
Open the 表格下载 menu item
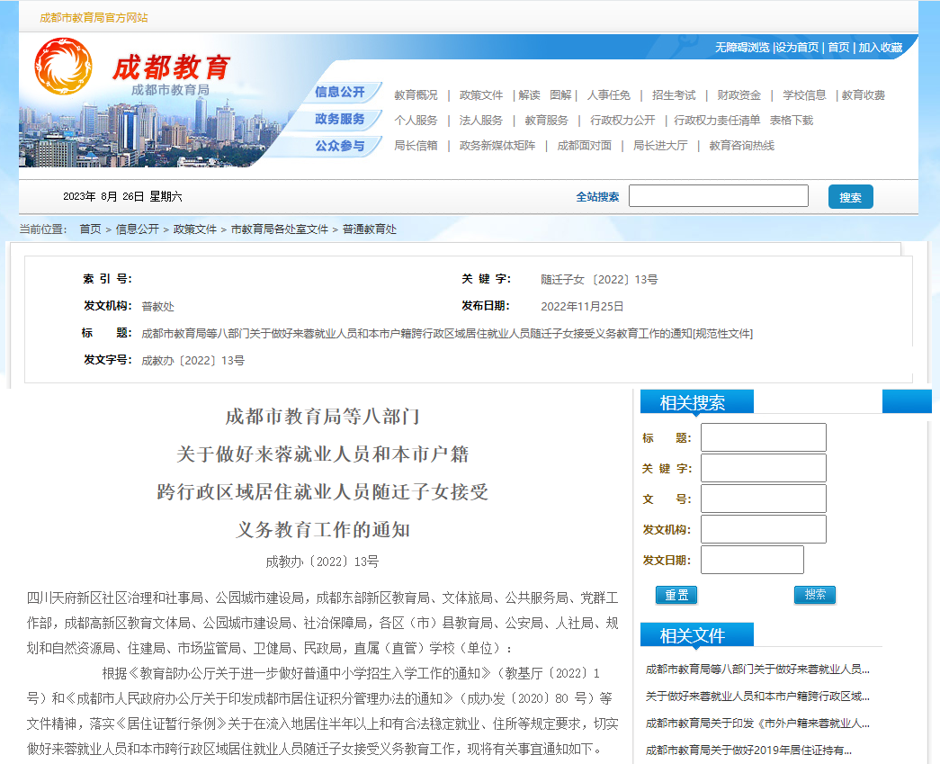792,119
